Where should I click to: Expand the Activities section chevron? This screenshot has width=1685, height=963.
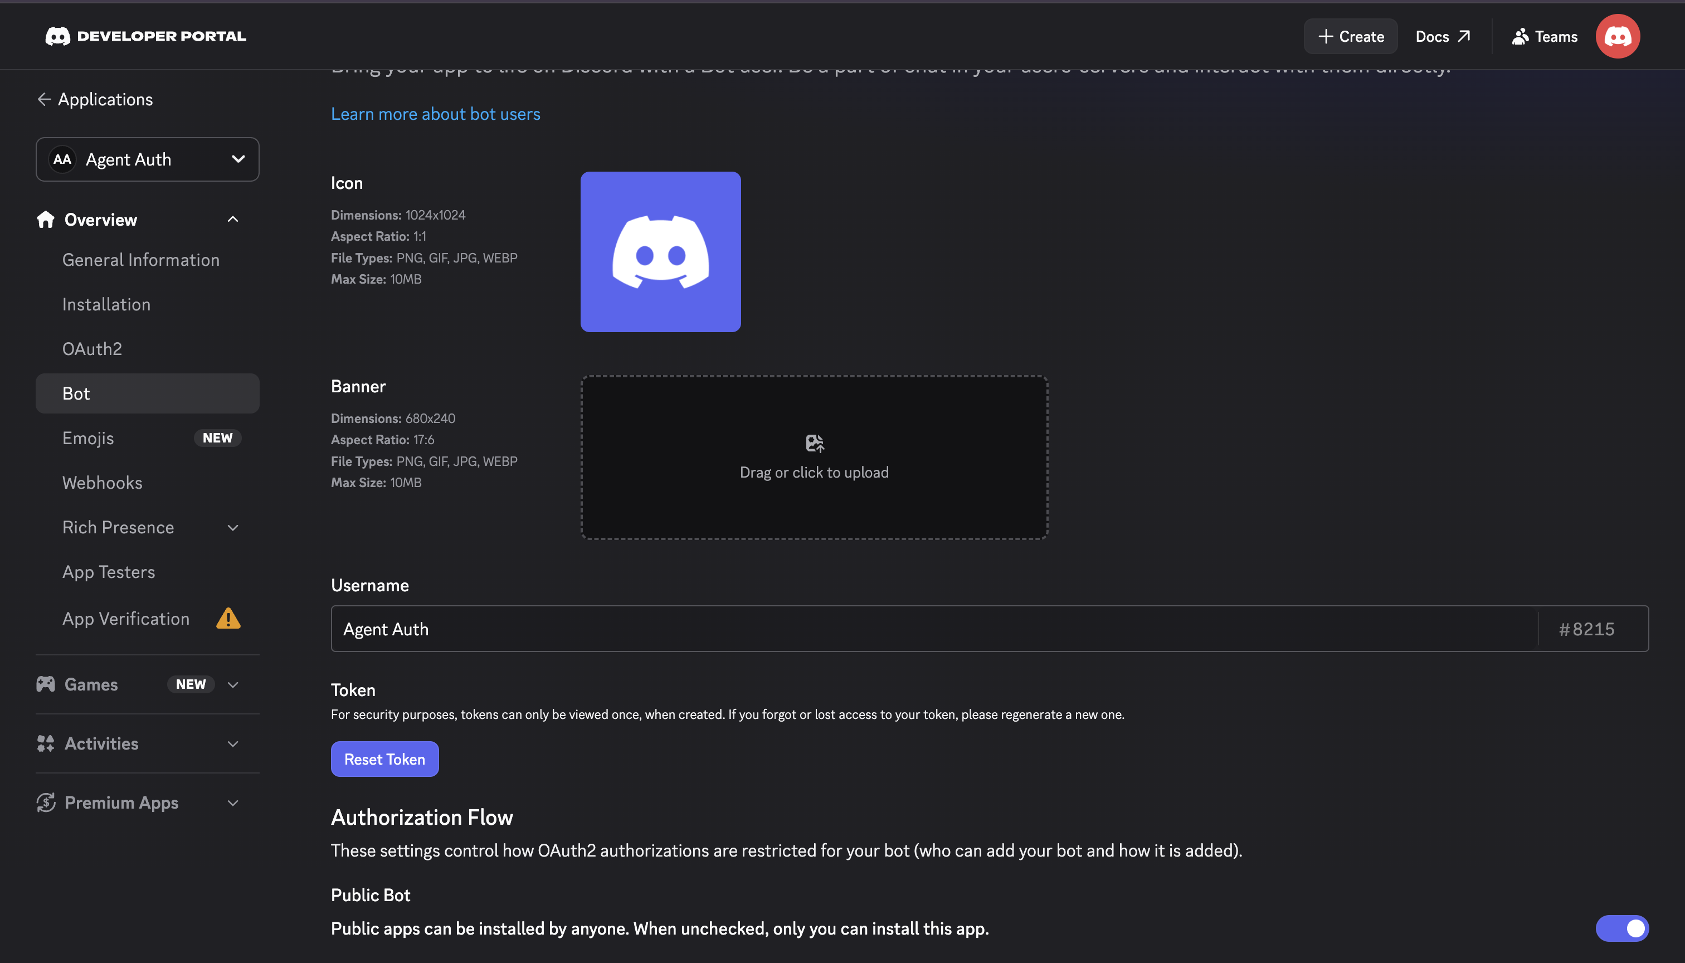pos(233,743)
